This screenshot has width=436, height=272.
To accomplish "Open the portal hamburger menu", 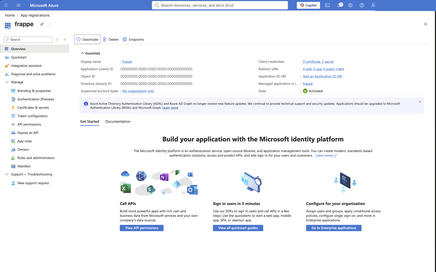I will [x=19, y=5].
